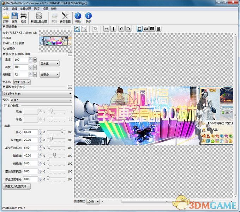The width and height of the screenshot is (240, 212).
Task: Switch to single preview view
Action: coord(139,29)
